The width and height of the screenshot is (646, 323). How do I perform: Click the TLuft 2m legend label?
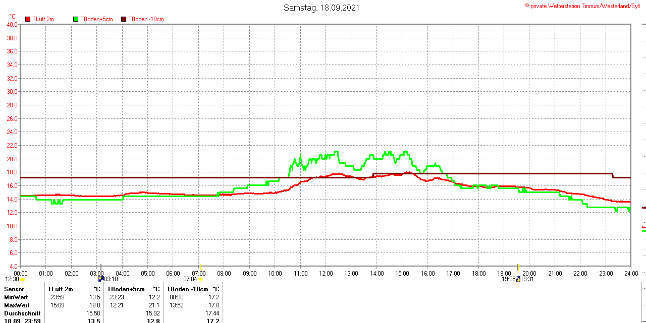pos(43,19)
